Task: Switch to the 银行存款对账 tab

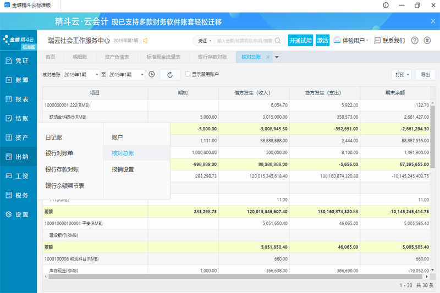Action: (x=212, y=57)
